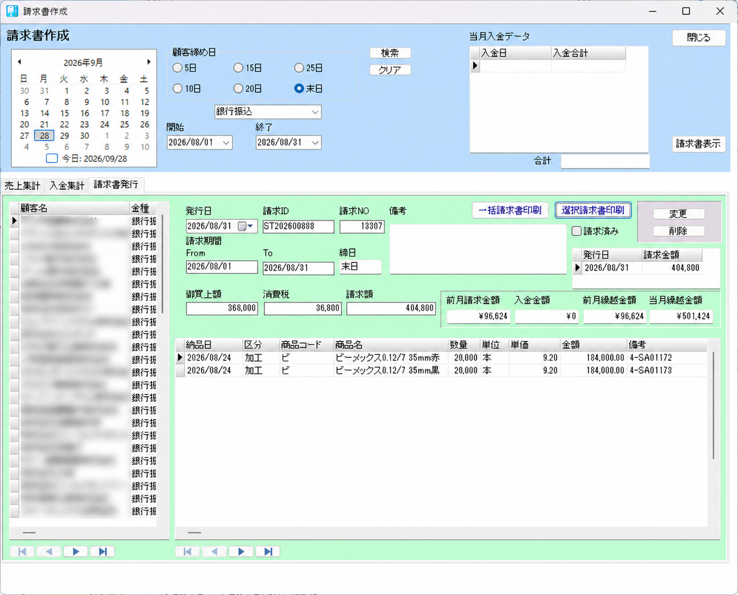Open the 終了 date dropdown
Viewport: 738px width, 595px height.
[315, 143]
